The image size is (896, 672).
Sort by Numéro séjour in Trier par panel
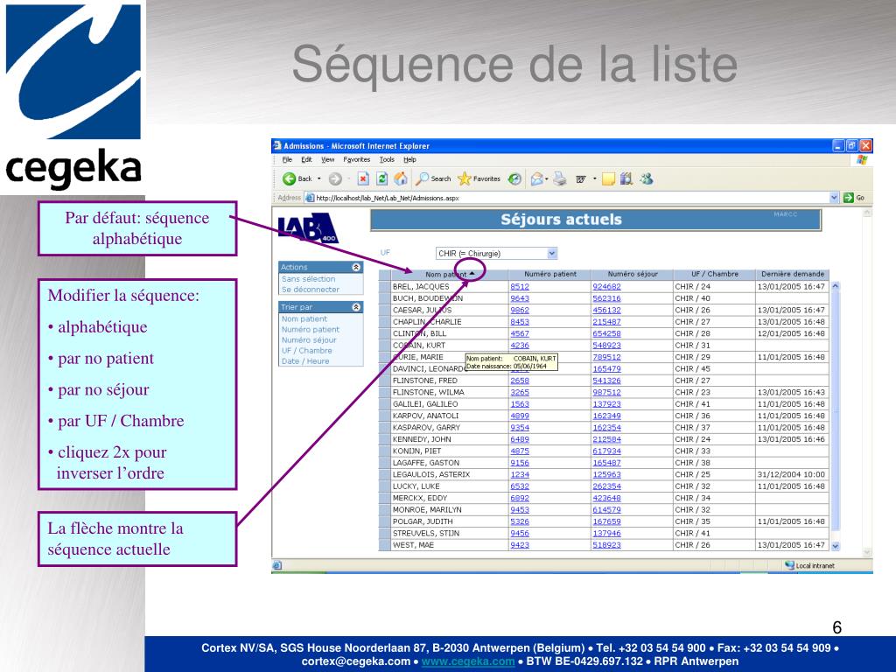pos(309,339)
